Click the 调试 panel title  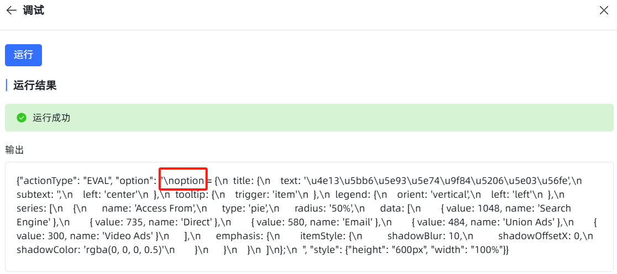(x=34, y=10)
